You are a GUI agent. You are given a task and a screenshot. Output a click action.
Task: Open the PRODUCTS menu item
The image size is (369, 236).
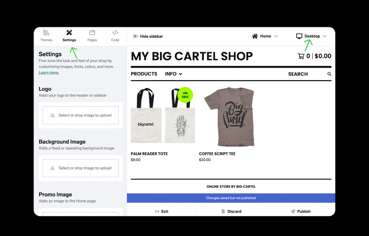[x=144, y=74]
